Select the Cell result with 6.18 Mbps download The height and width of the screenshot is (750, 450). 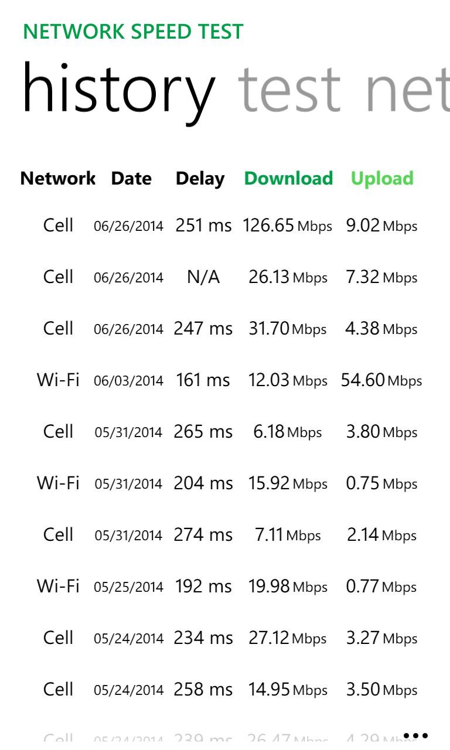pyautogui.click(x=288, y=432)
